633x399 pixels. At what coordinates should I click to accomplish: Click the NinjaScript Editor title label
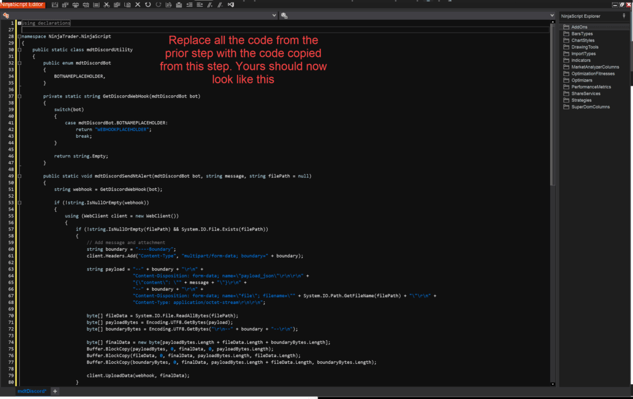[22, 4]
